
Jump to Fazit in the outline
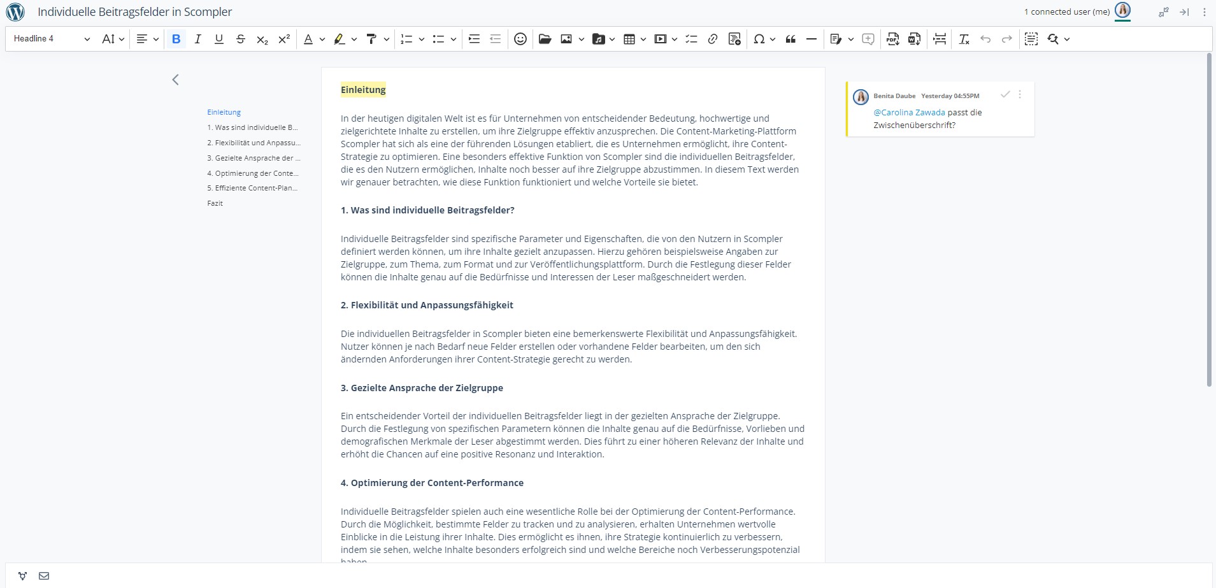coord(215,203)
